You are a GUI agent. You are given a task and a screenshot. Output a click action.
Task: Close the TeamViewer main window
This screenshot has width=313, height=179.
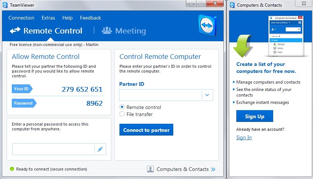click(215, 4)
